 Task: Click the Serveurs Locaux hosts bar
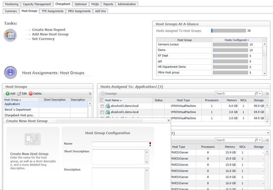(x=230, y=45)
